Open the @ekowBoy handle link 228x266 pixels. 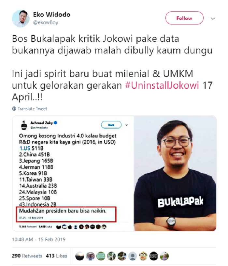(x=46, y=23)
